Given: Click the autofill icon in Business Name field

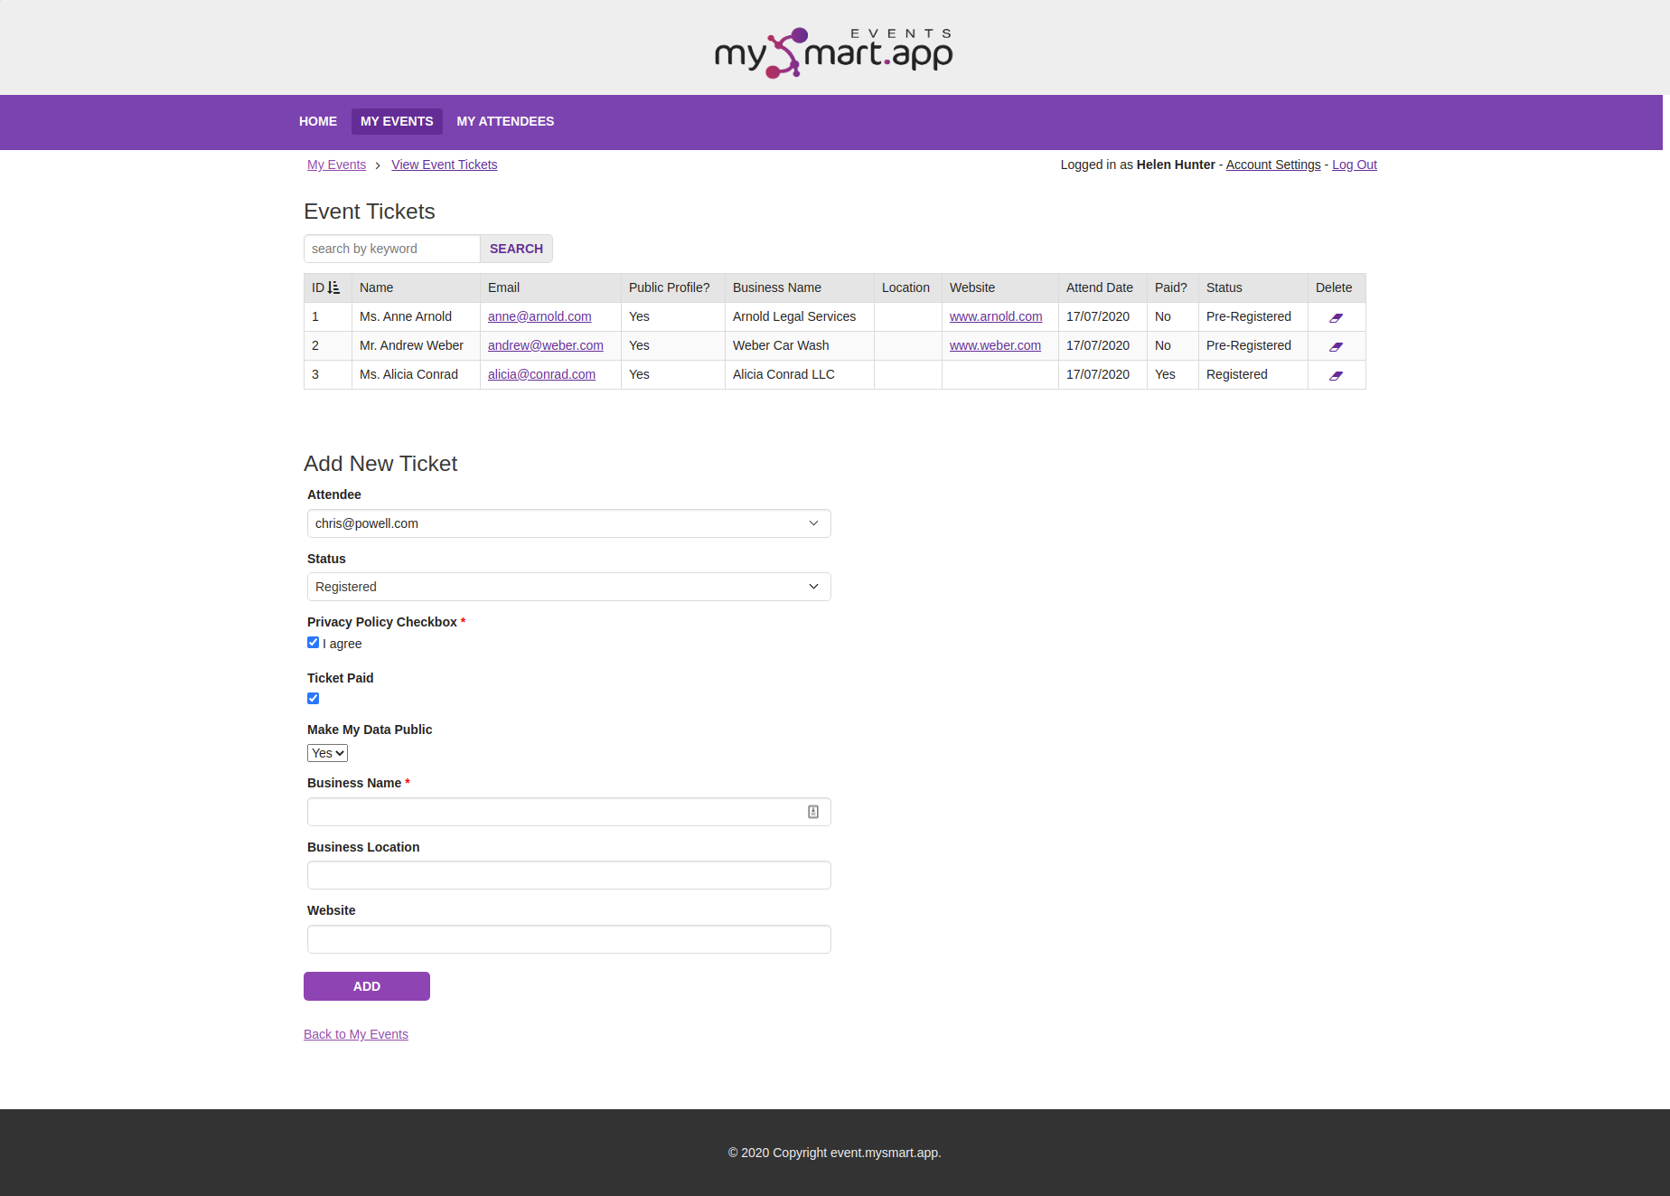Looking at the screenshot, I should click(812, 811).
